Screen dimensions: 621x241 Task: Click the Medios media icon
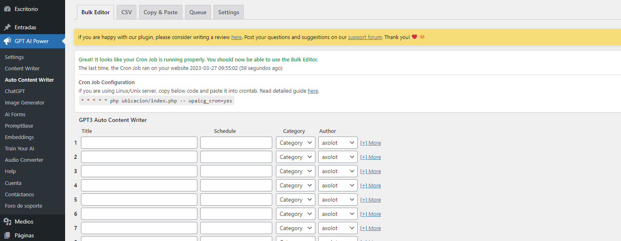[x=7, y=221]
